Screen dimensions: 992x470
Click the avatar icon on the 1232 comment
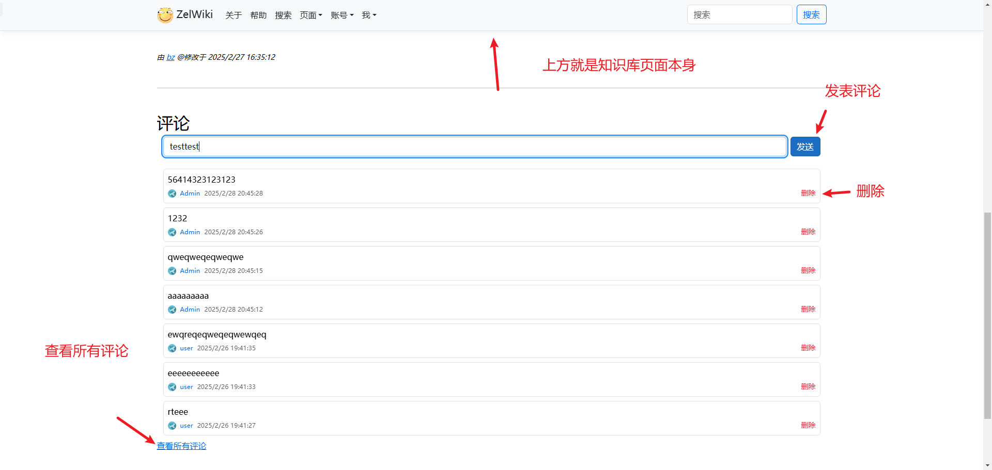[172, 232]
